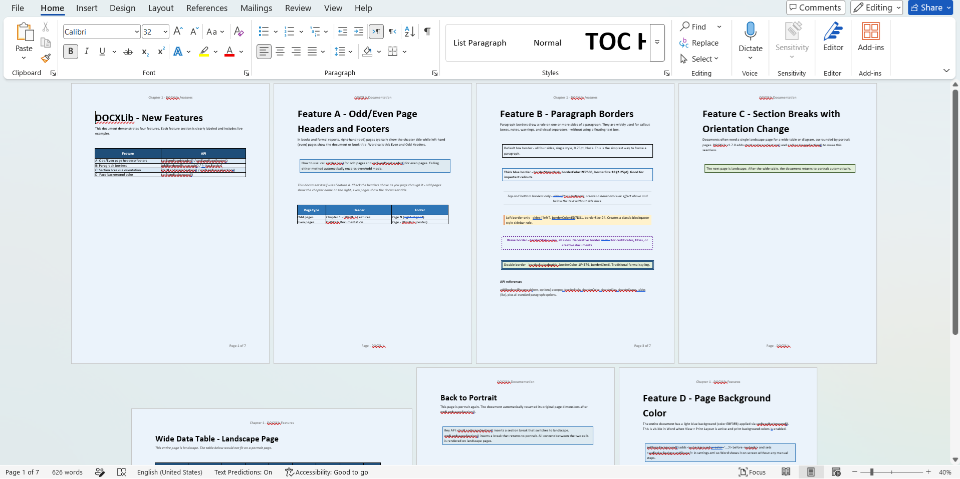Click Replace in the Editing group
960x479 pixels.
(699, 43)
